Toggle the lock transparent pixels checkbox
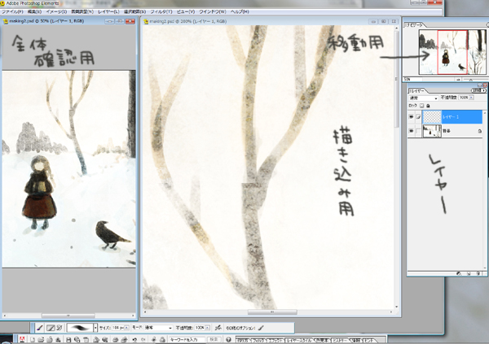Screen dimensions: 489x344 click(x=421, y=106)
